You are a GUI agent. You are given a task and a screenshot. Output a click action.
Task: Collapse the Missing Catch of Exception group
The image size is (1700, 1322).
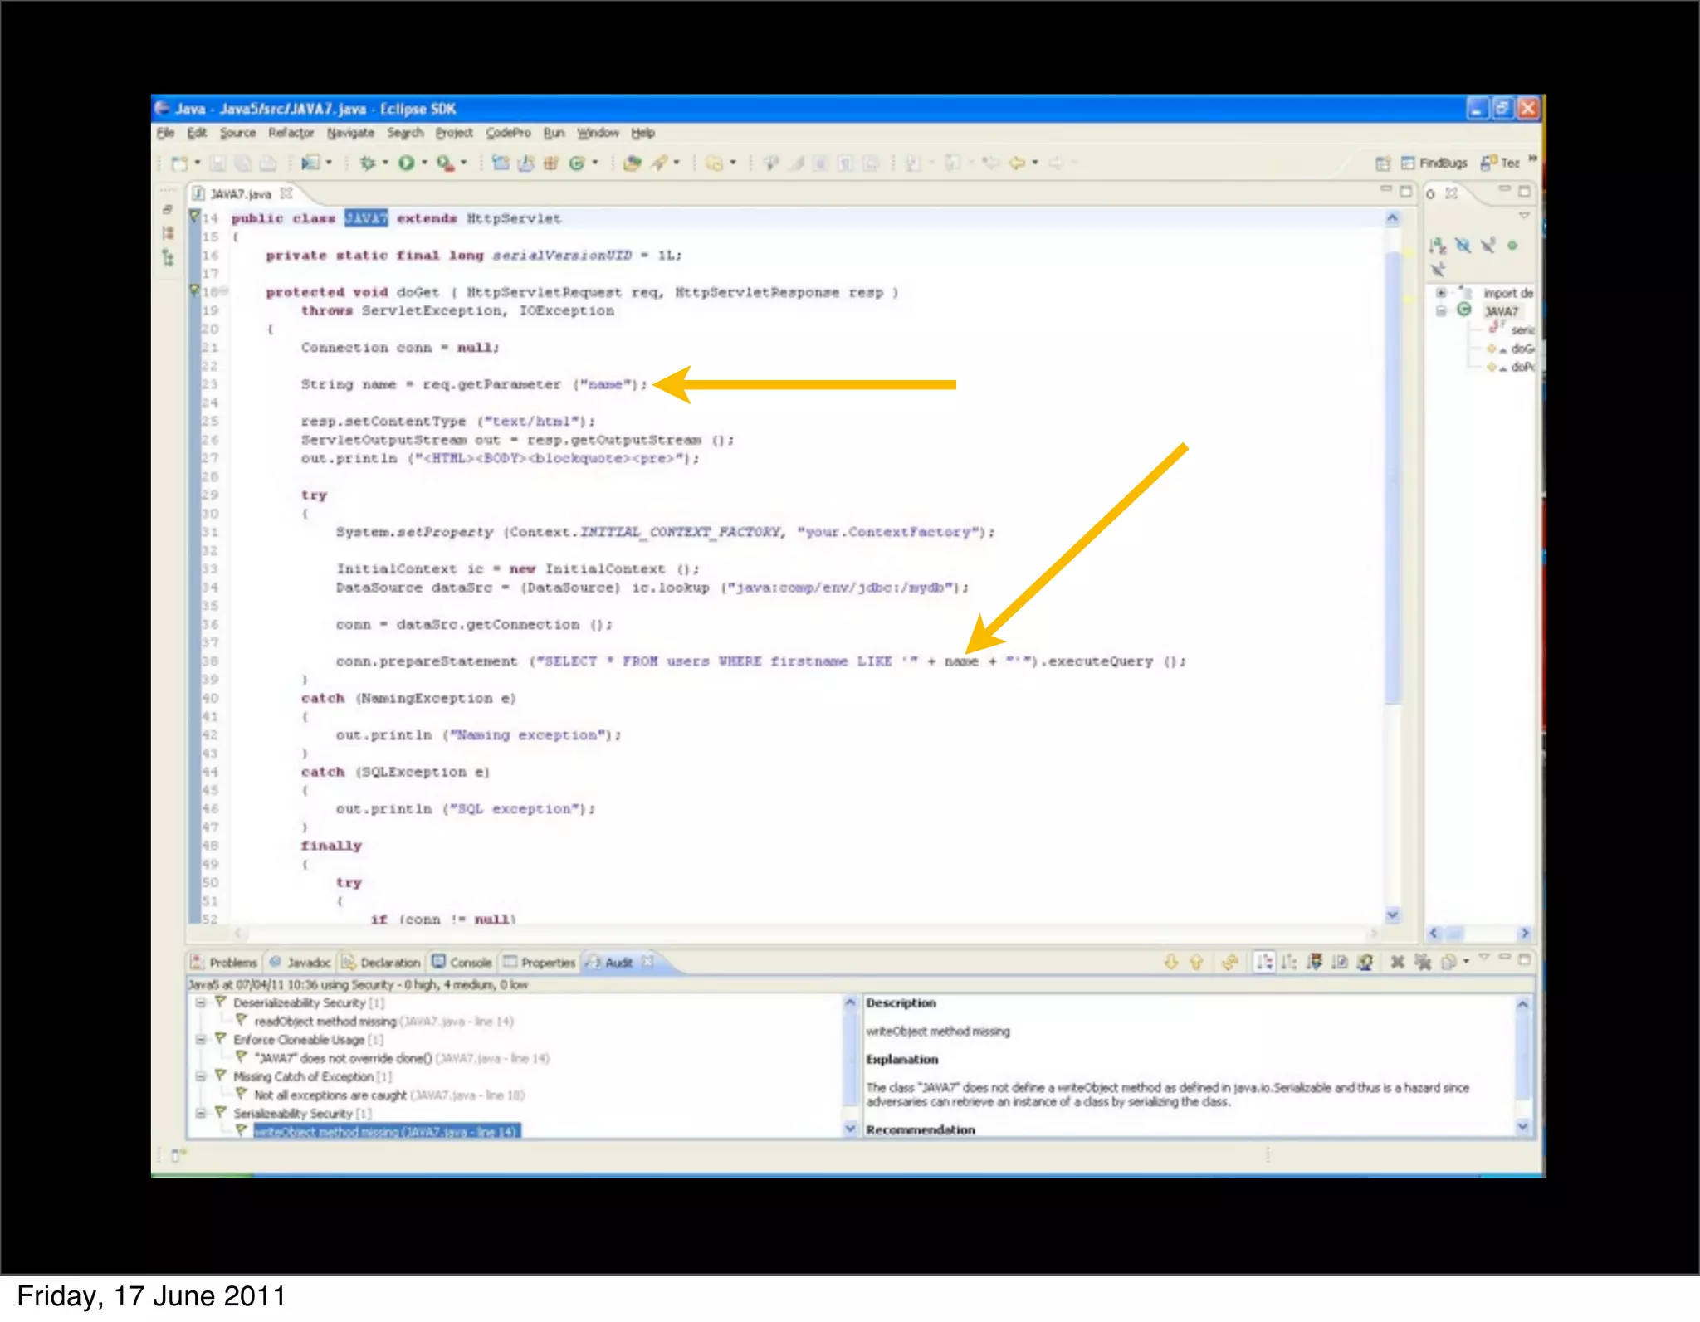(x=201, y=1076)
